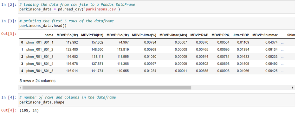Click the 'MDVP:Shimmer' column header

265,35
